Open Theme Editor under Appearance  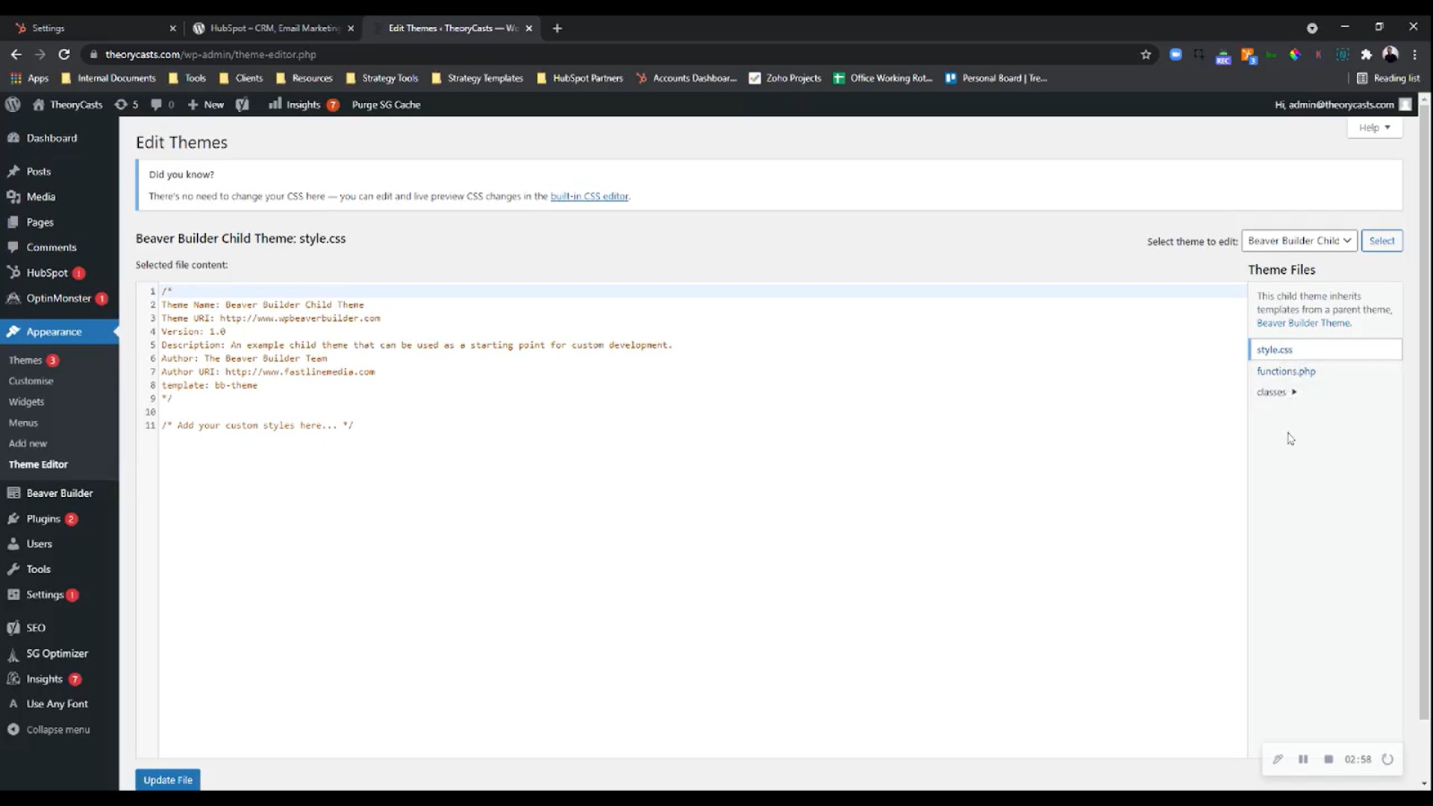tap(38, 463)
